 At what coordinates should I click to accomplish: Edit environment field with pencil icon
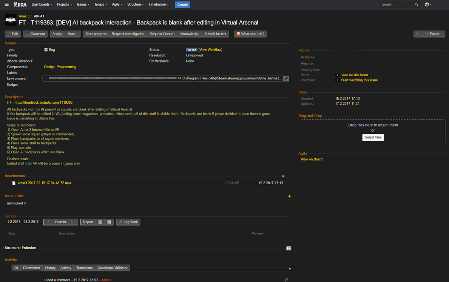point(286,78)
